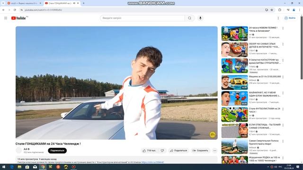Close the Yandex tab

click(x=40, y=3)
